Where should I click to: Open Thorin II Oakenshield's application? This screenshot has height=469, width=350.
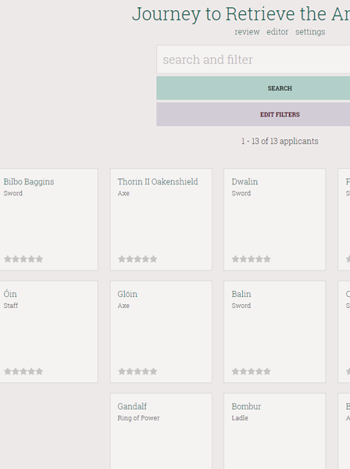tap(161, 219)
